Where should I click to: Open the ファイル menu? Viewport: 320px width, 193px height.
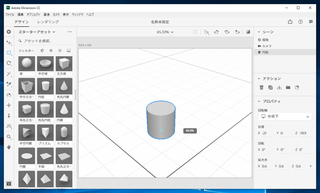point(10,15)
